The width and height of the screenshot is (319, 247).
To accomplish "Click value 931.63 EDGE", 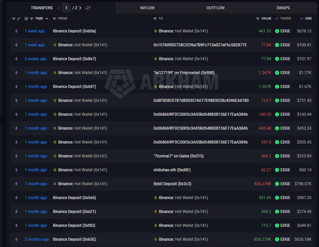I will pyautogui.click(x=265, y=198).
